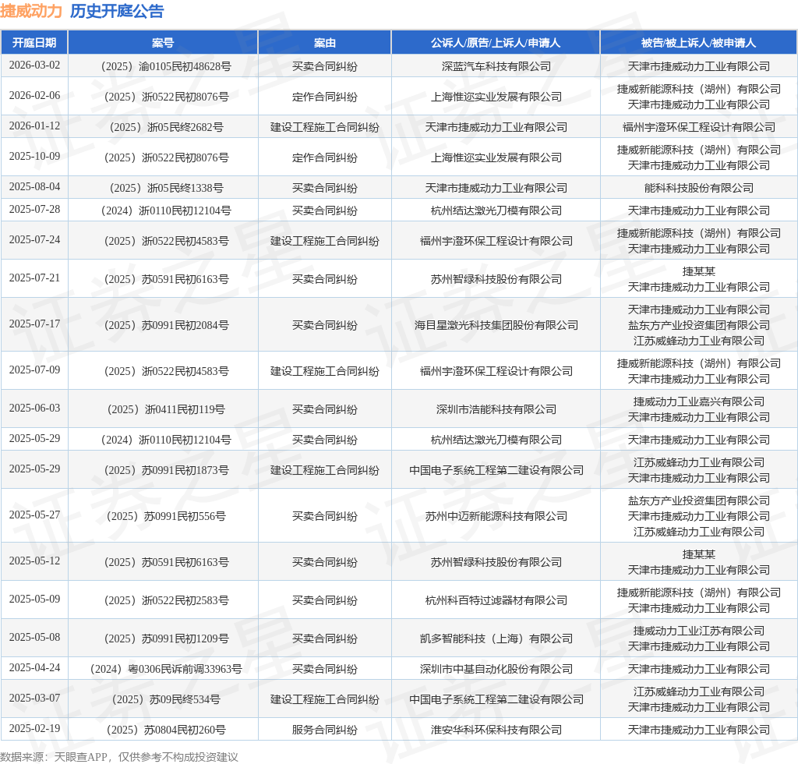Click defendant 捷威动力工业嘉兴有限公司
This screenshot has height=764, width=798.
(699, 402)
